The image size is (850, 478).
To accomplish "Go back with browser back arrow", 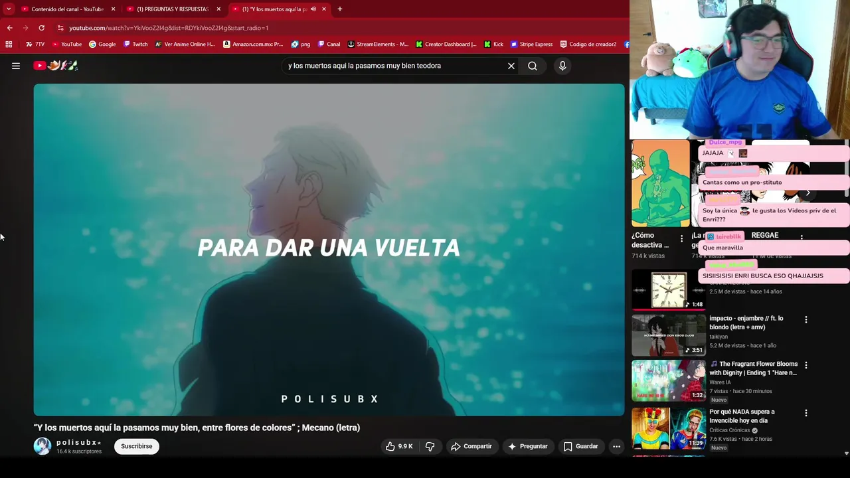I will [9, 28].
